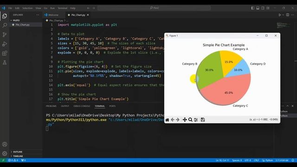Open the Terminal menu
The height and width of the screenshot is (167, 297).
click(63, 8)
